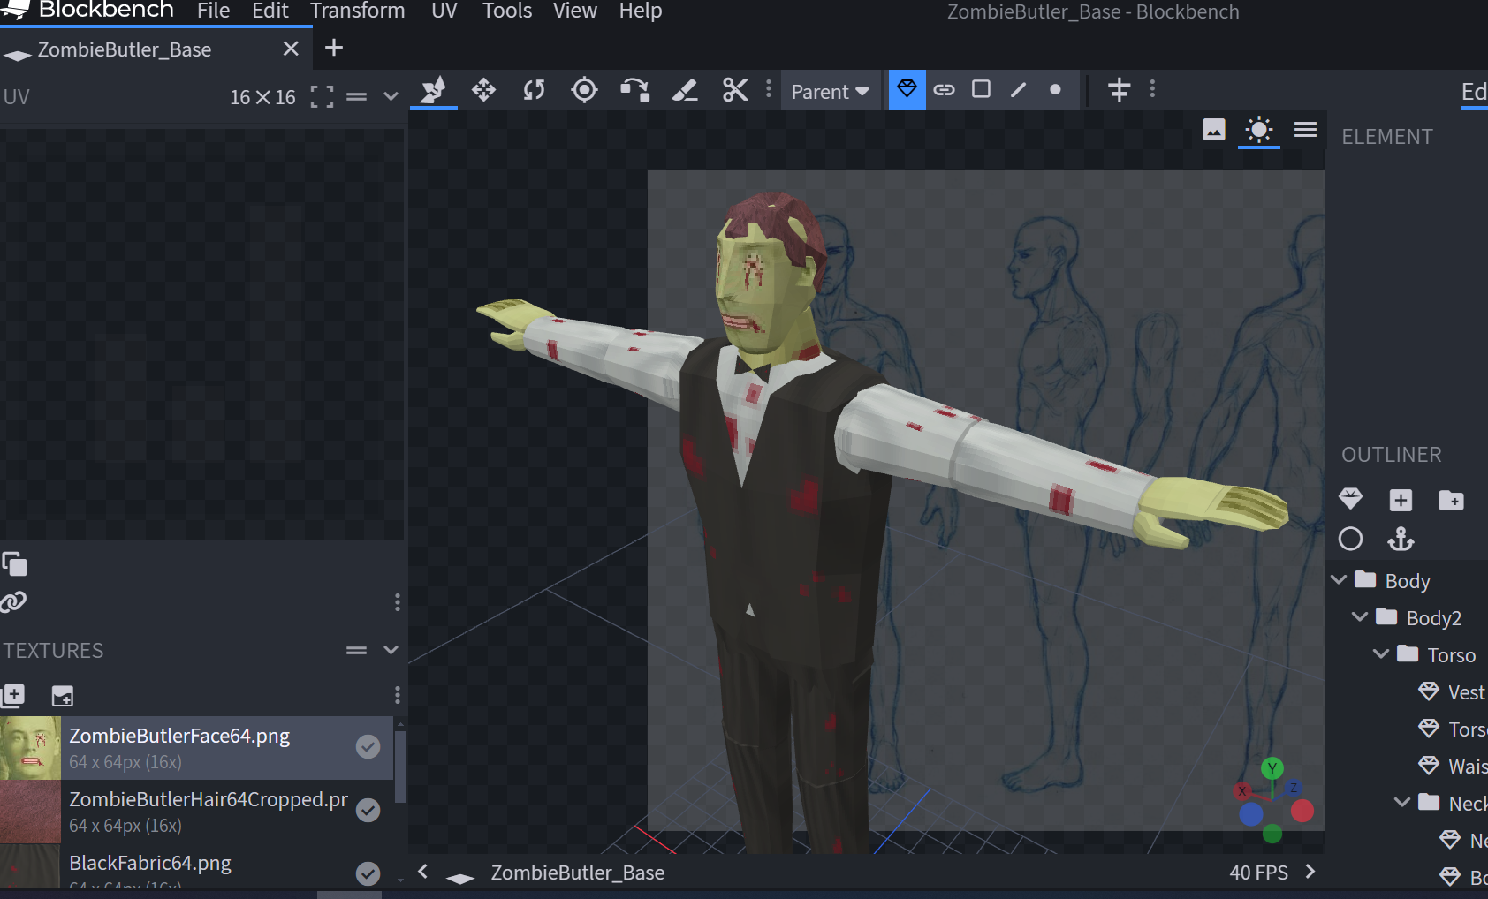Select ZombieButlerFace64.png texture
Viewport: 1488px width, 899px height.
(196, 748)
